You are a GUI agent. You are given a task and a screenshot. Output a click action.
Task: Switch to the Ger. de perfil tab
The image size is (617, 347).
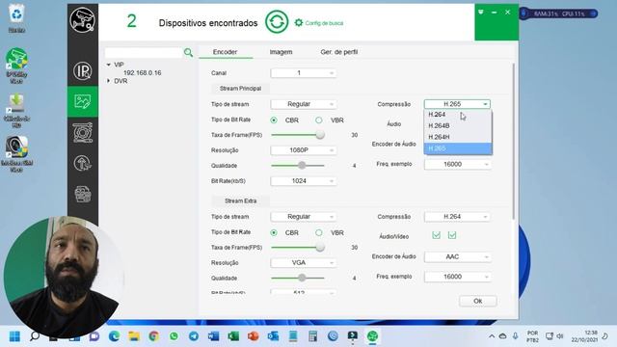tap(338, 52)
